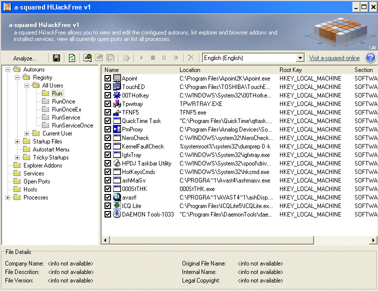The width and height of the screenshot is (378, 291).
Task: Open the Visit a-squared online link
Action: (x=334, y=58)
